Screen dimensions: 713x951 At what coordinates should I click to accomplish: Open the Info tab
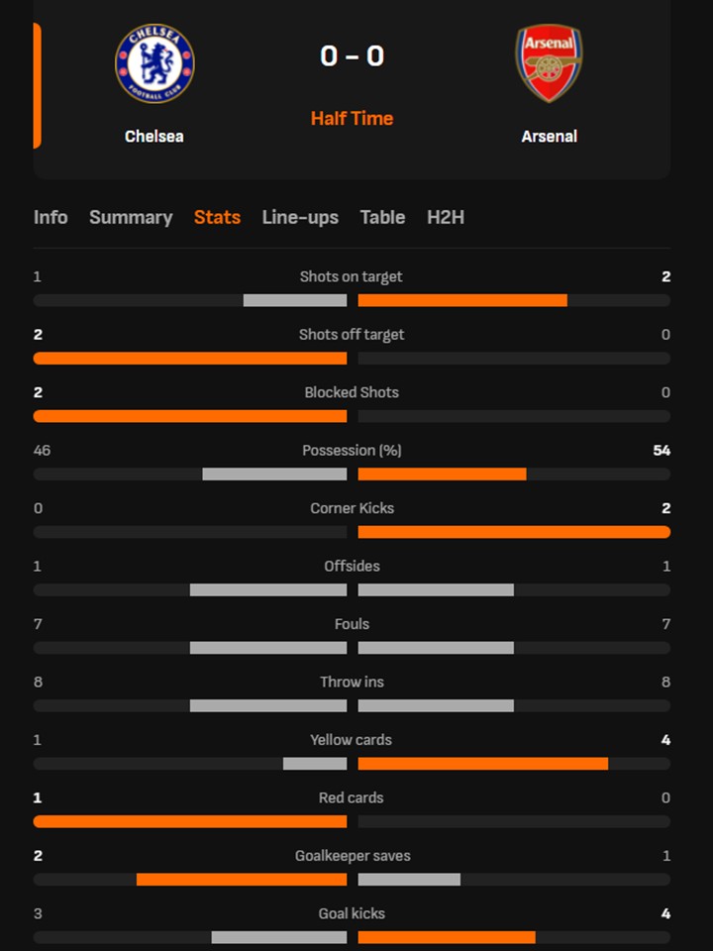pyautogui.click(x=51, y=217)
